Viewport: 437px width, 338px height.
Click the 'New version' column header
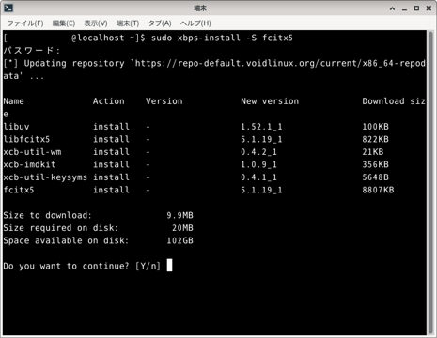coord(270,101)
